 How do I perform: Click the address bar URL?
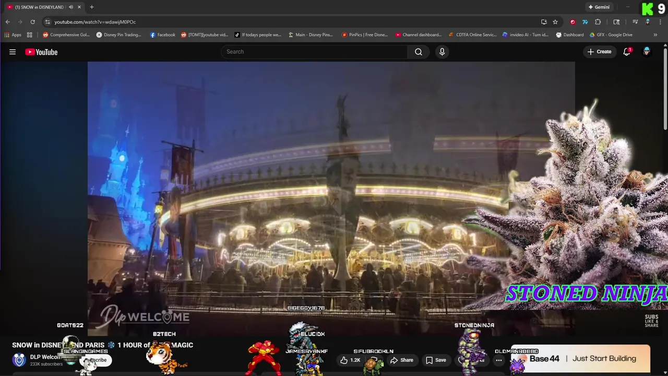pyautogui.click(x=95, y=22)
